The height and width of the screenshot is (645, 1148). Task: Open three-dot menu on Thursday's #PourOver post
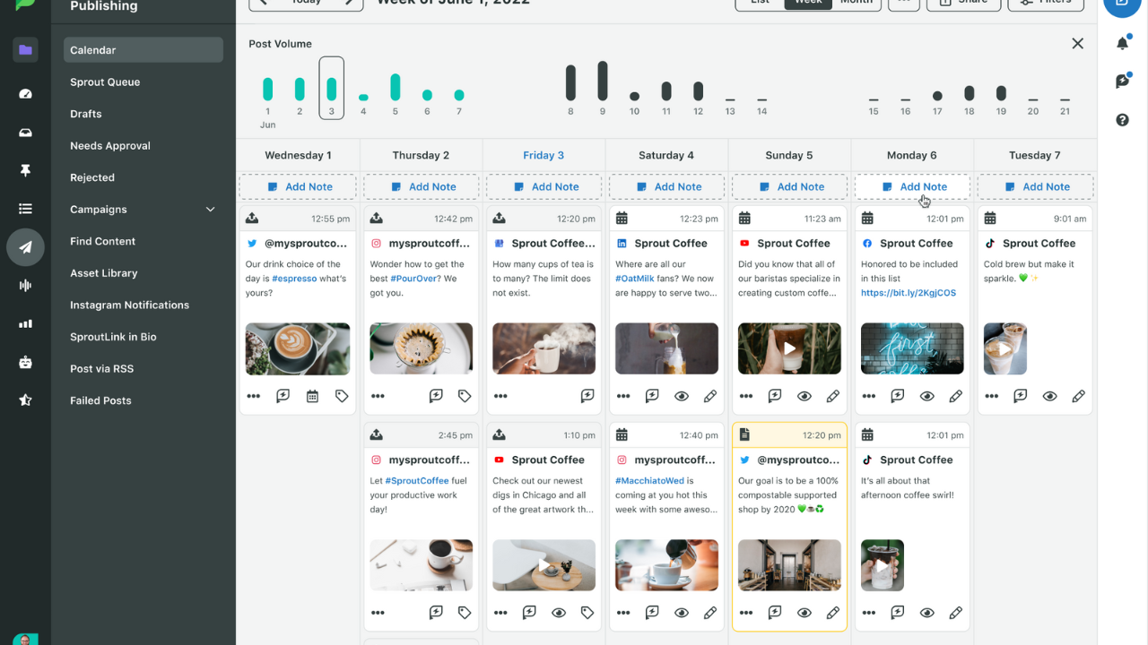[378, 396]
